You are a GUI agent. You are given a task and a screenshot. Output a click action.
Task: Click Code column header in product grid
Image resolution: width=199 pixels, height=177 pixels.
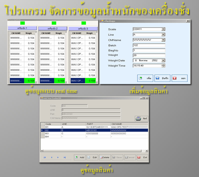(x=53, y=124)
